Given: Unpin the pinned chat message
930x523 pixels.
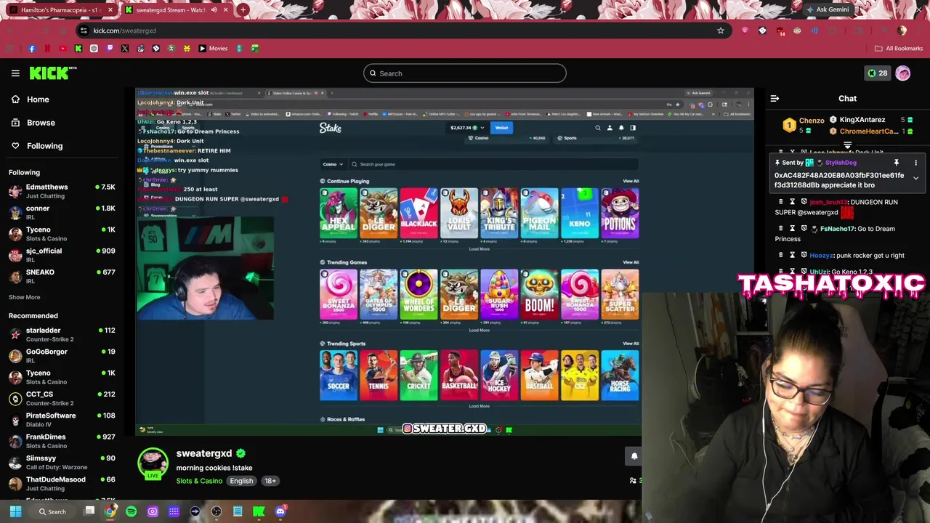Looking at the screenshot, I should point(897,163).
